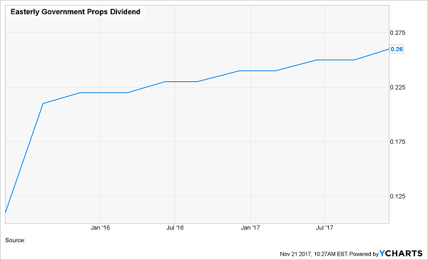Click the YCHARTS logo
Viewport: 428px width, 260px height.
coord(401,254)
